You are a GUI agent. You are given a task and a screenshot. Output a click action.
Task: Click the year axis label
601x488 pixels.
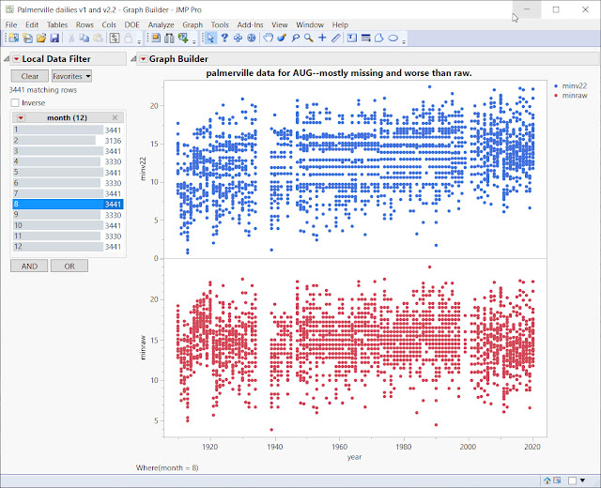click(354, 457)
